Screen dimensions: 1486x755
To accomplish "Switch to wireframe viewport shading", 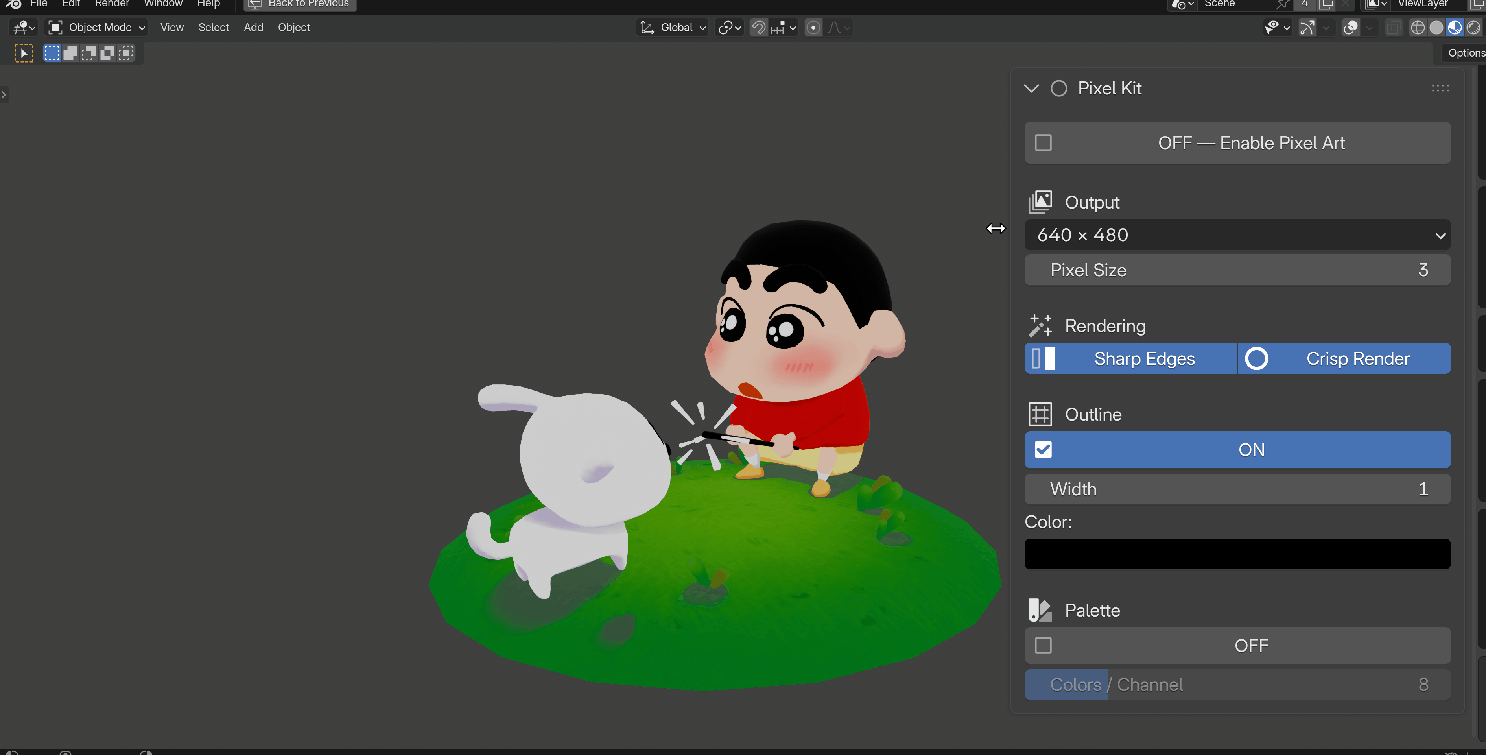I will tap(1417, 28).
